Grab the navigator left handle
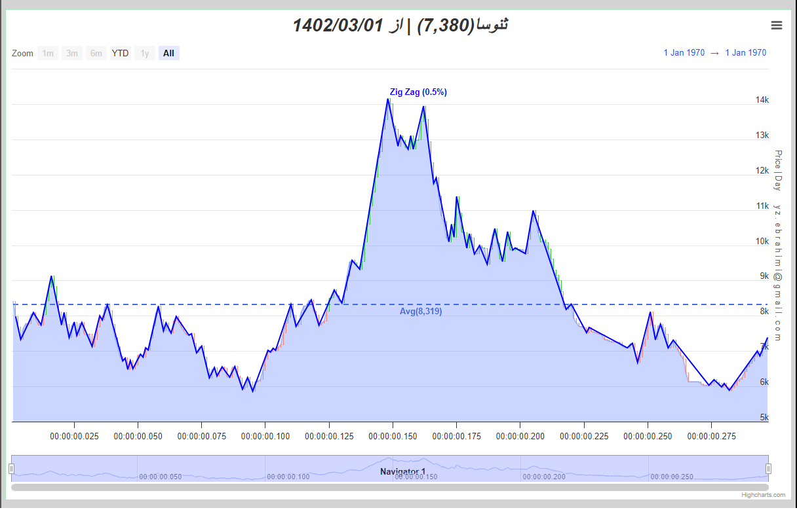This screenshot has height=510, width=797. (x=11, y=468)
